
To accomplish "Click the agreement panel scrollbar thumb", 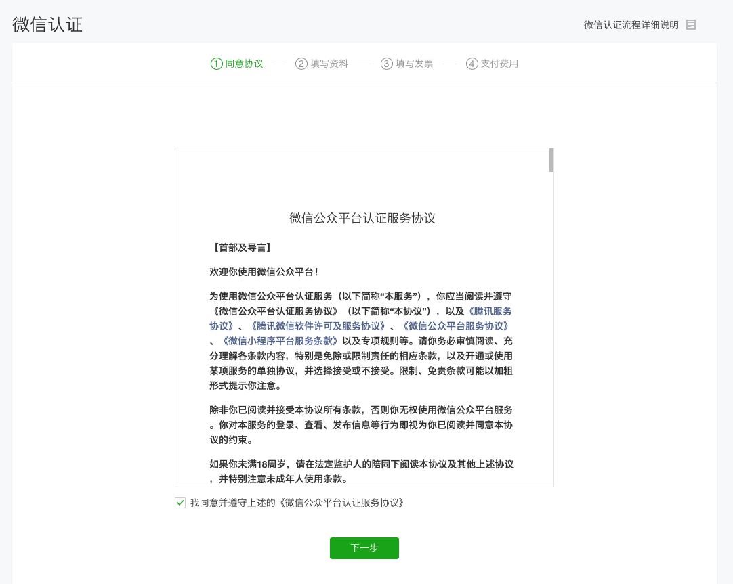I will coord(551,160).
